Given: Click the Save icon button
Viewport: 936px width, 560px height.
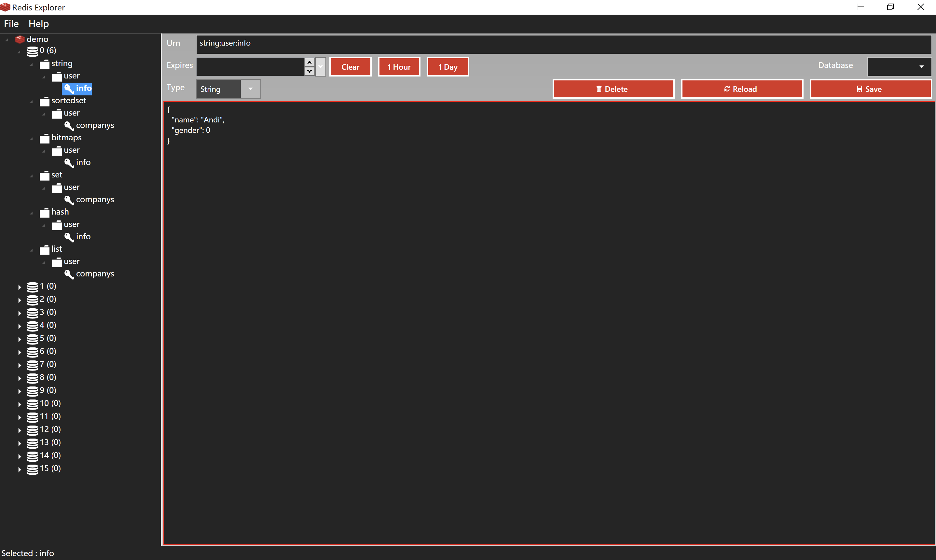Looking at the screenshot, I should tap(869, 89).
